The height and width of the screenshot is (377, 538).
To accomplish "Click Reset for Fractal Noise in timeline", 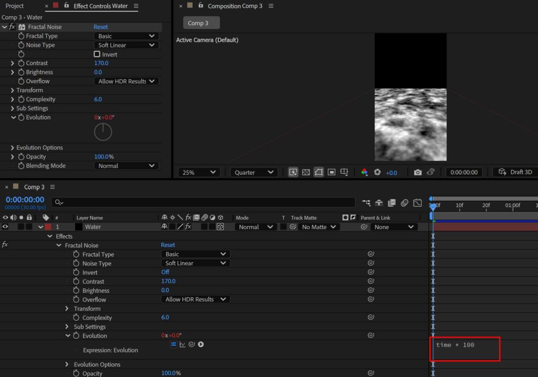I will pos(168,245).
